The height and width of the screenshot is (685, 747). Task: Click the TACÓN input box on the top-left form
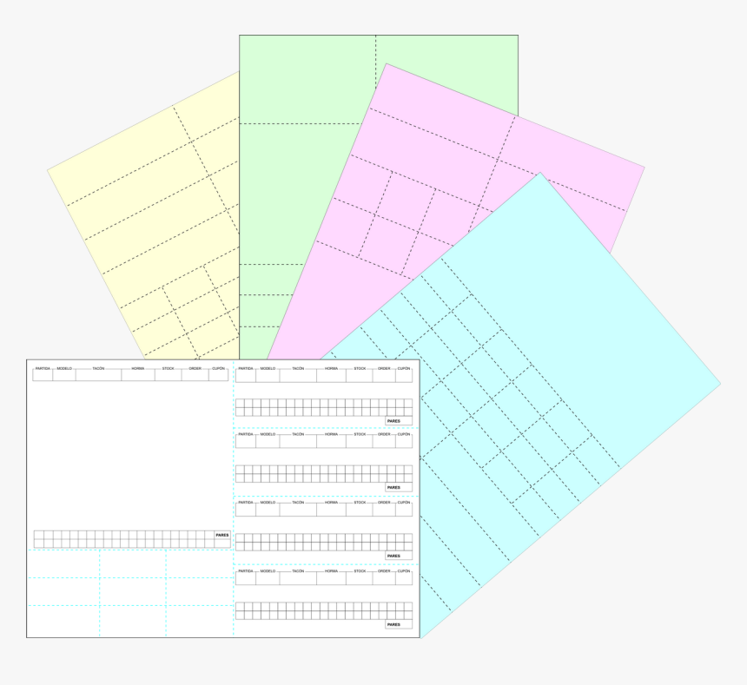(99, 375)
